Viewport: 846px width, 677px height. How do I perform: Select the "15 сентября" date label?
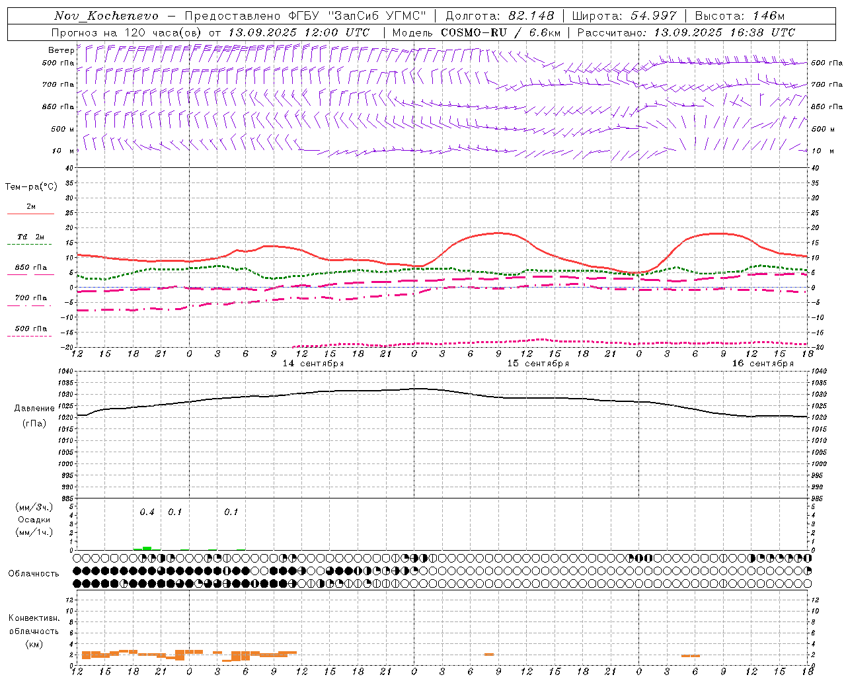(x=538, y=364)
